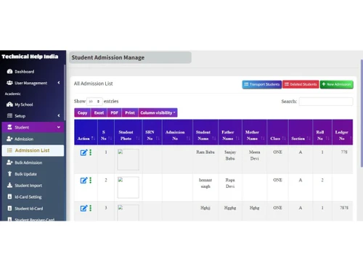The height and width of the screenshot is (272, 363).
Task: Select Admission List sidebar item
Action: pyautogui.click(x=33, y=150)
